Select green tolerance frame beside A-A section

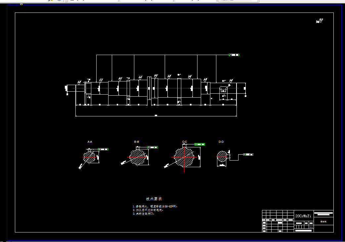click(103, 149)
